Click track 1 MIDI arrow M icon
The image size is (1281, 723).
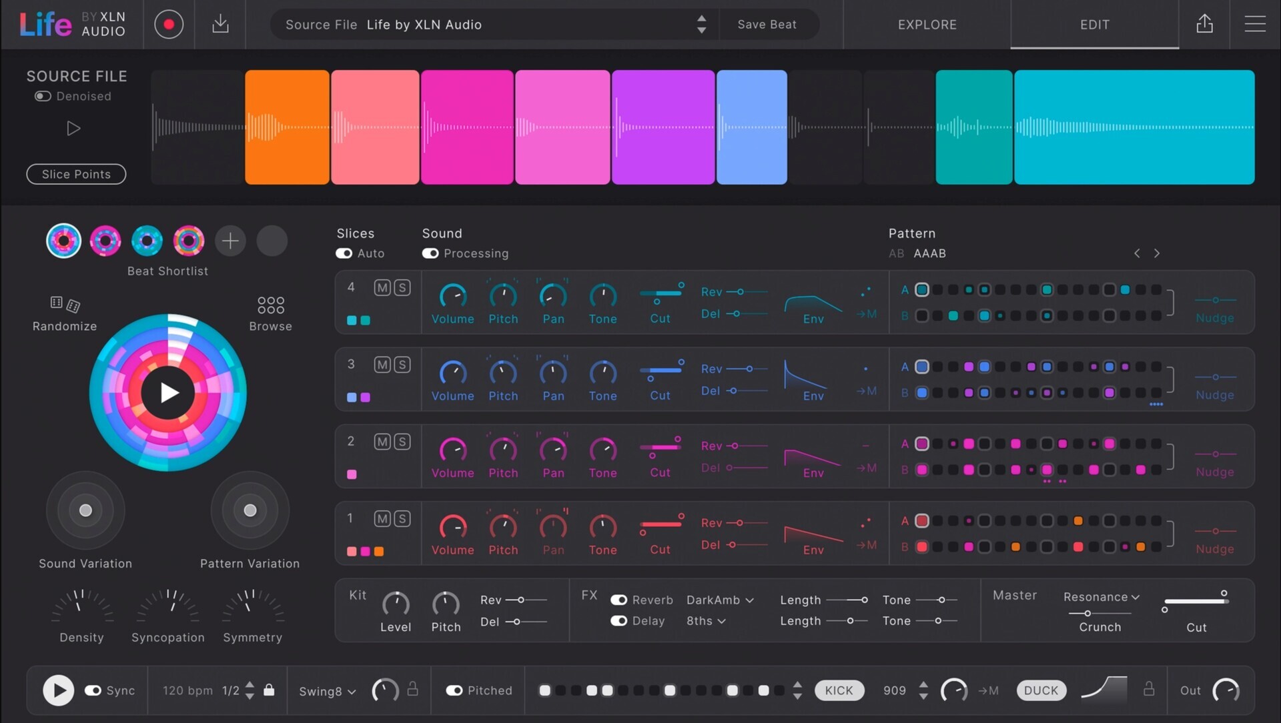tap(867, 545)
